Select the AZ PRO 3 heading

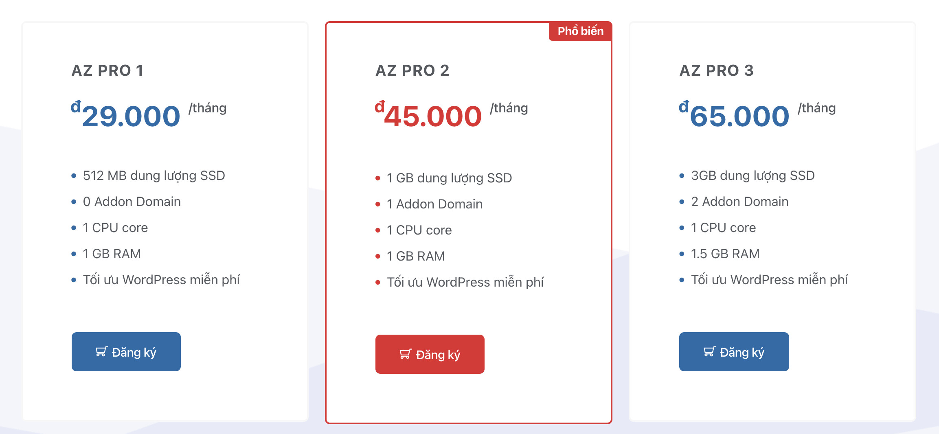coord(717,70)
